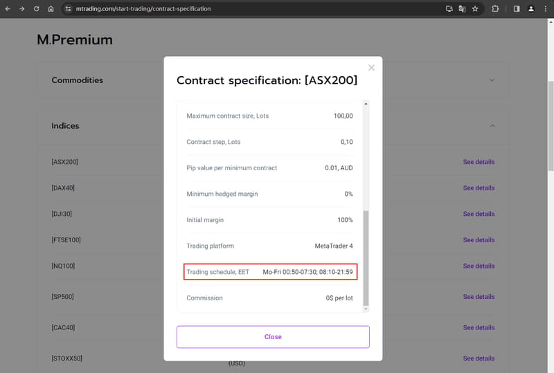This screenshot has height=373, width=554.
Task: See details for DJI30
Action: pyautogui.click(x=479, y=214)
